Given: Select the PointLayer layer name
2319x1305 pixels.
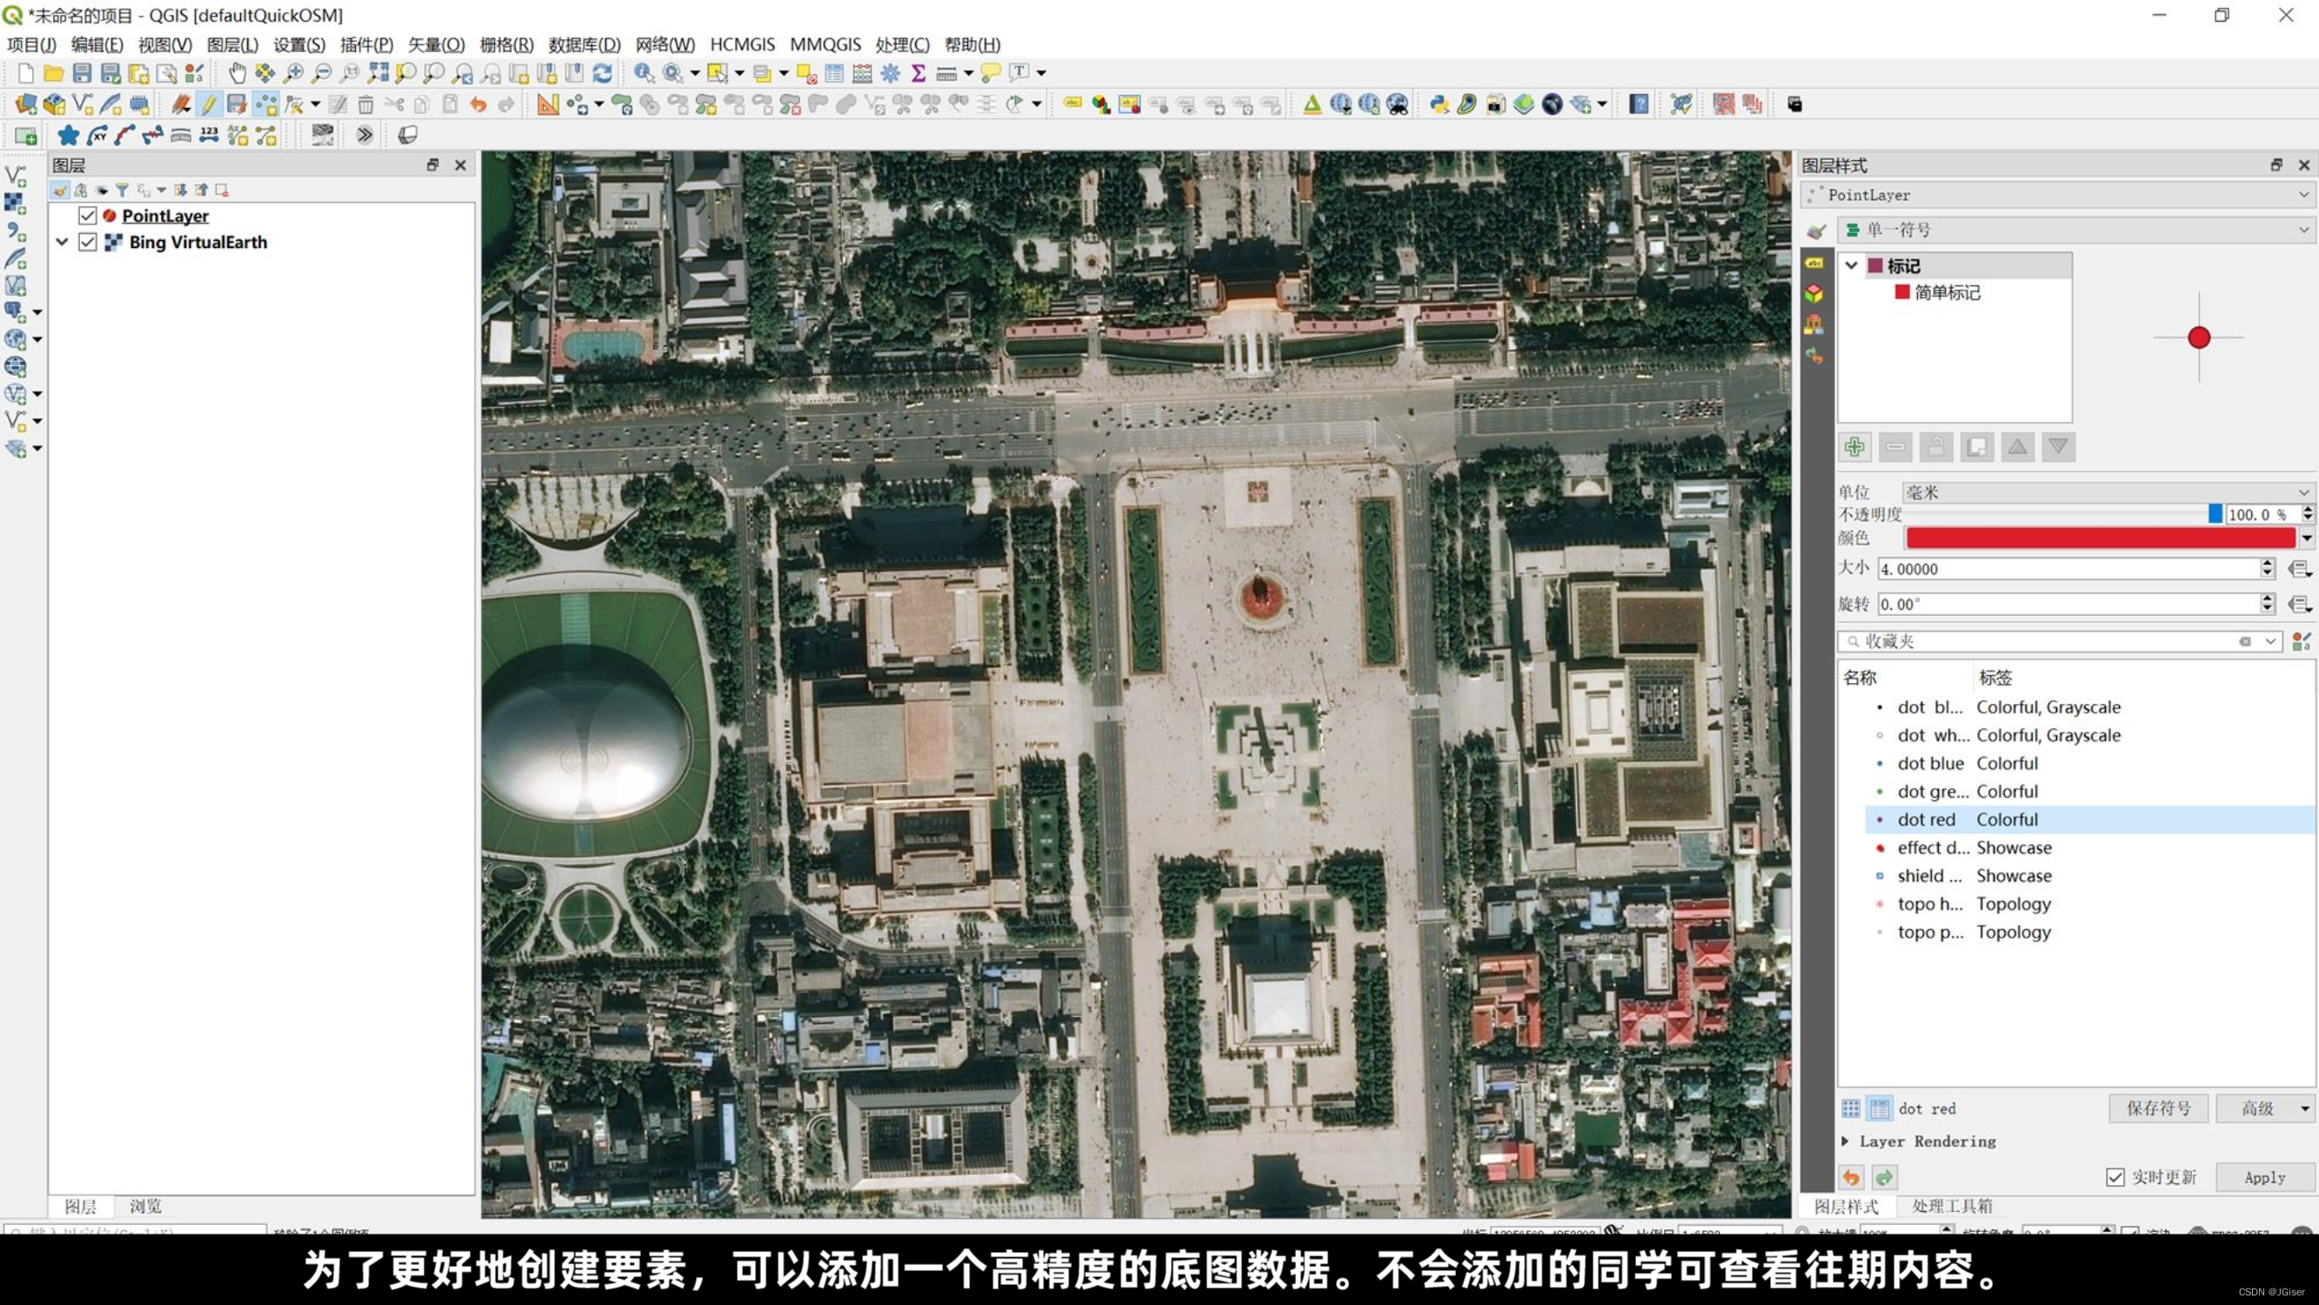Looking at the screenshot, I should [165, 216].
